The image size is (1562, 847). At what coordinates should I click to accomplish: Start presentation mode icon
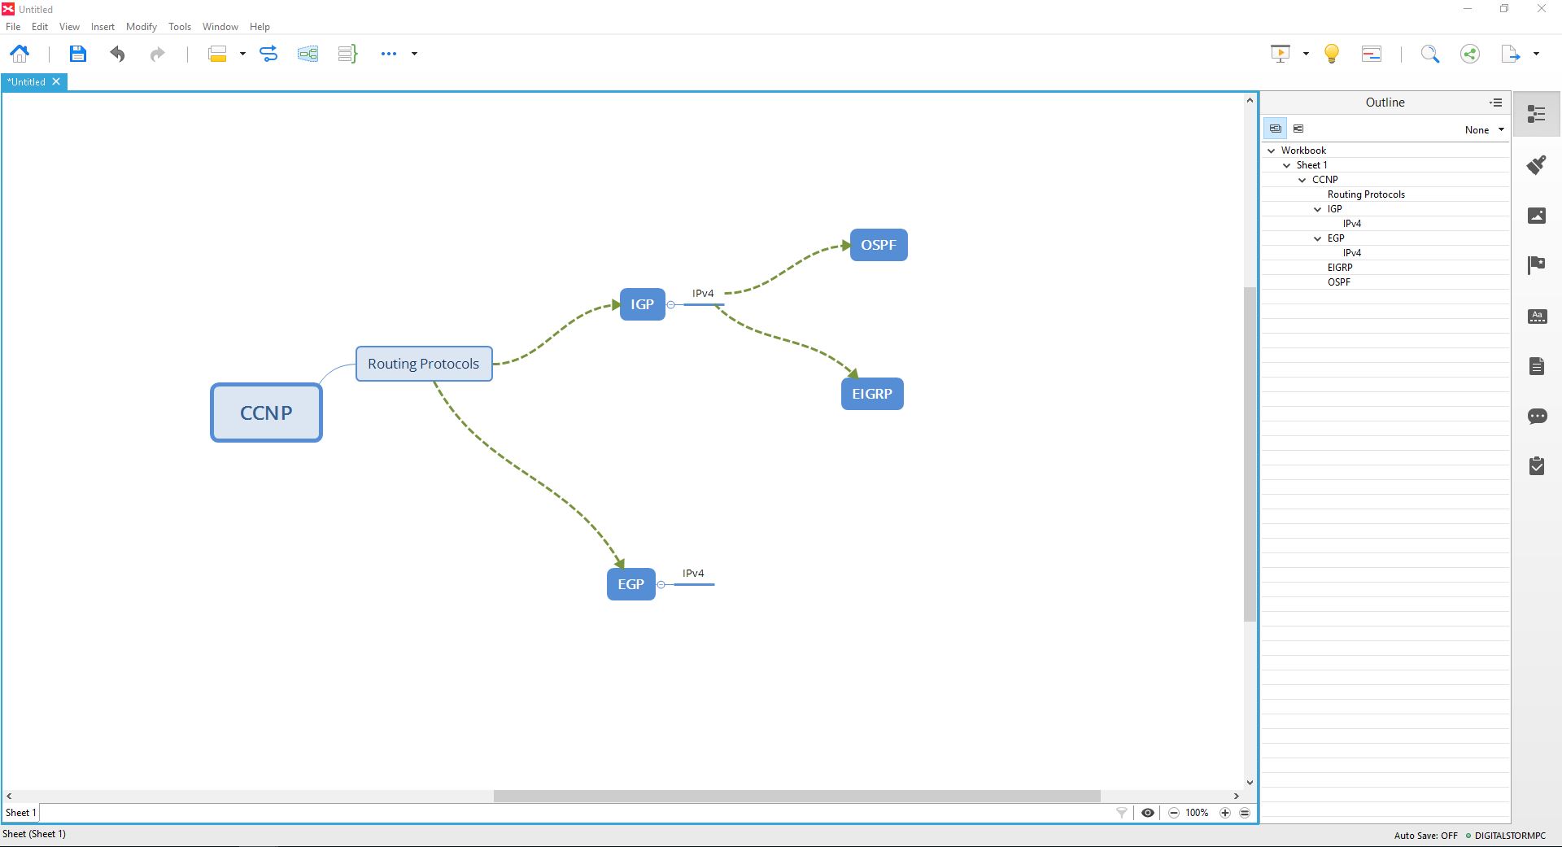1281,54
